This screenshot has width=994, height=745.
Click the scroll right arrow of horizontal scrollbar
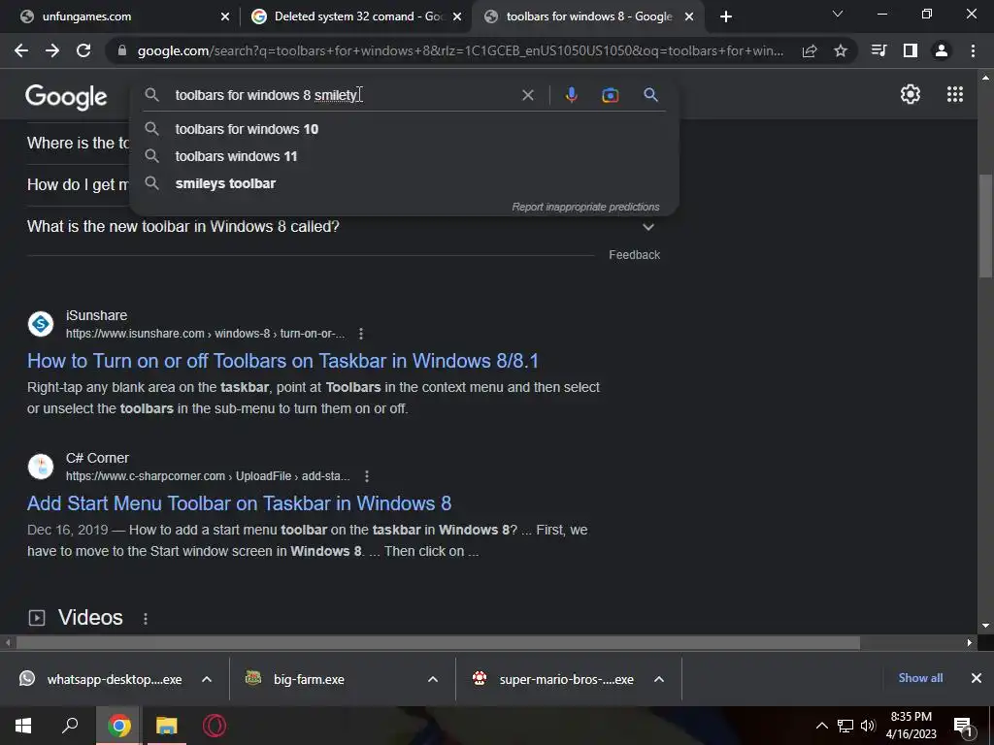coord(970,642)
